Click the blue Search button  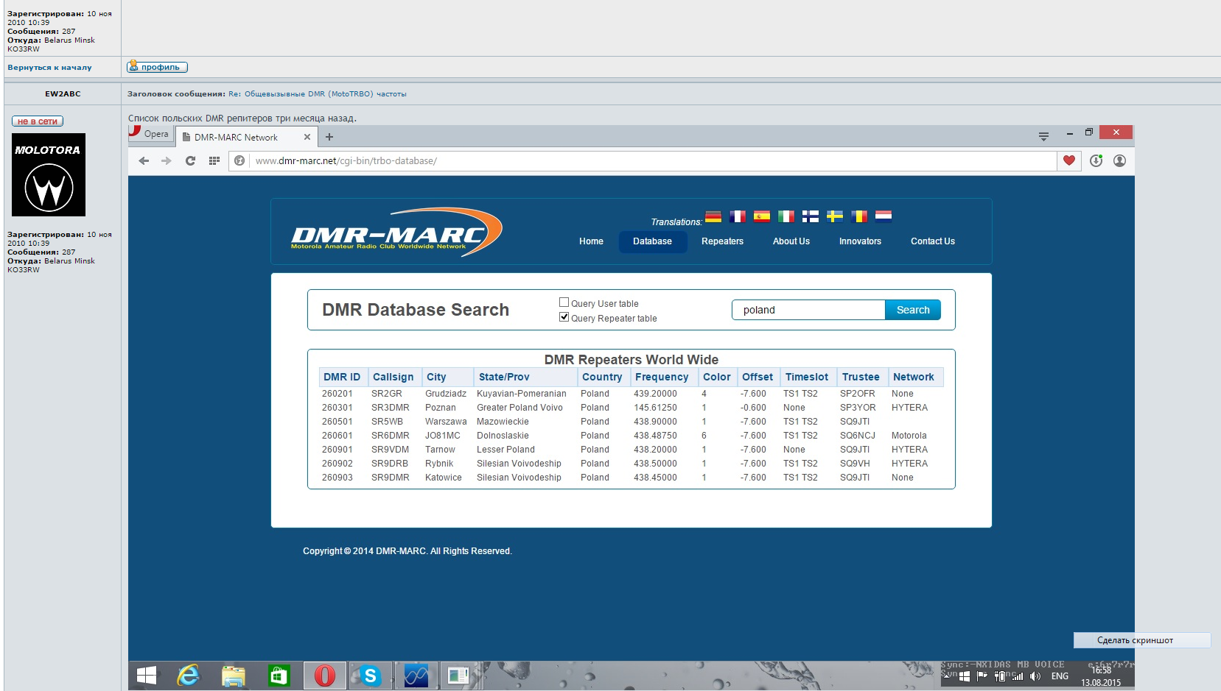pyautogui.click(x=913, y=310)
